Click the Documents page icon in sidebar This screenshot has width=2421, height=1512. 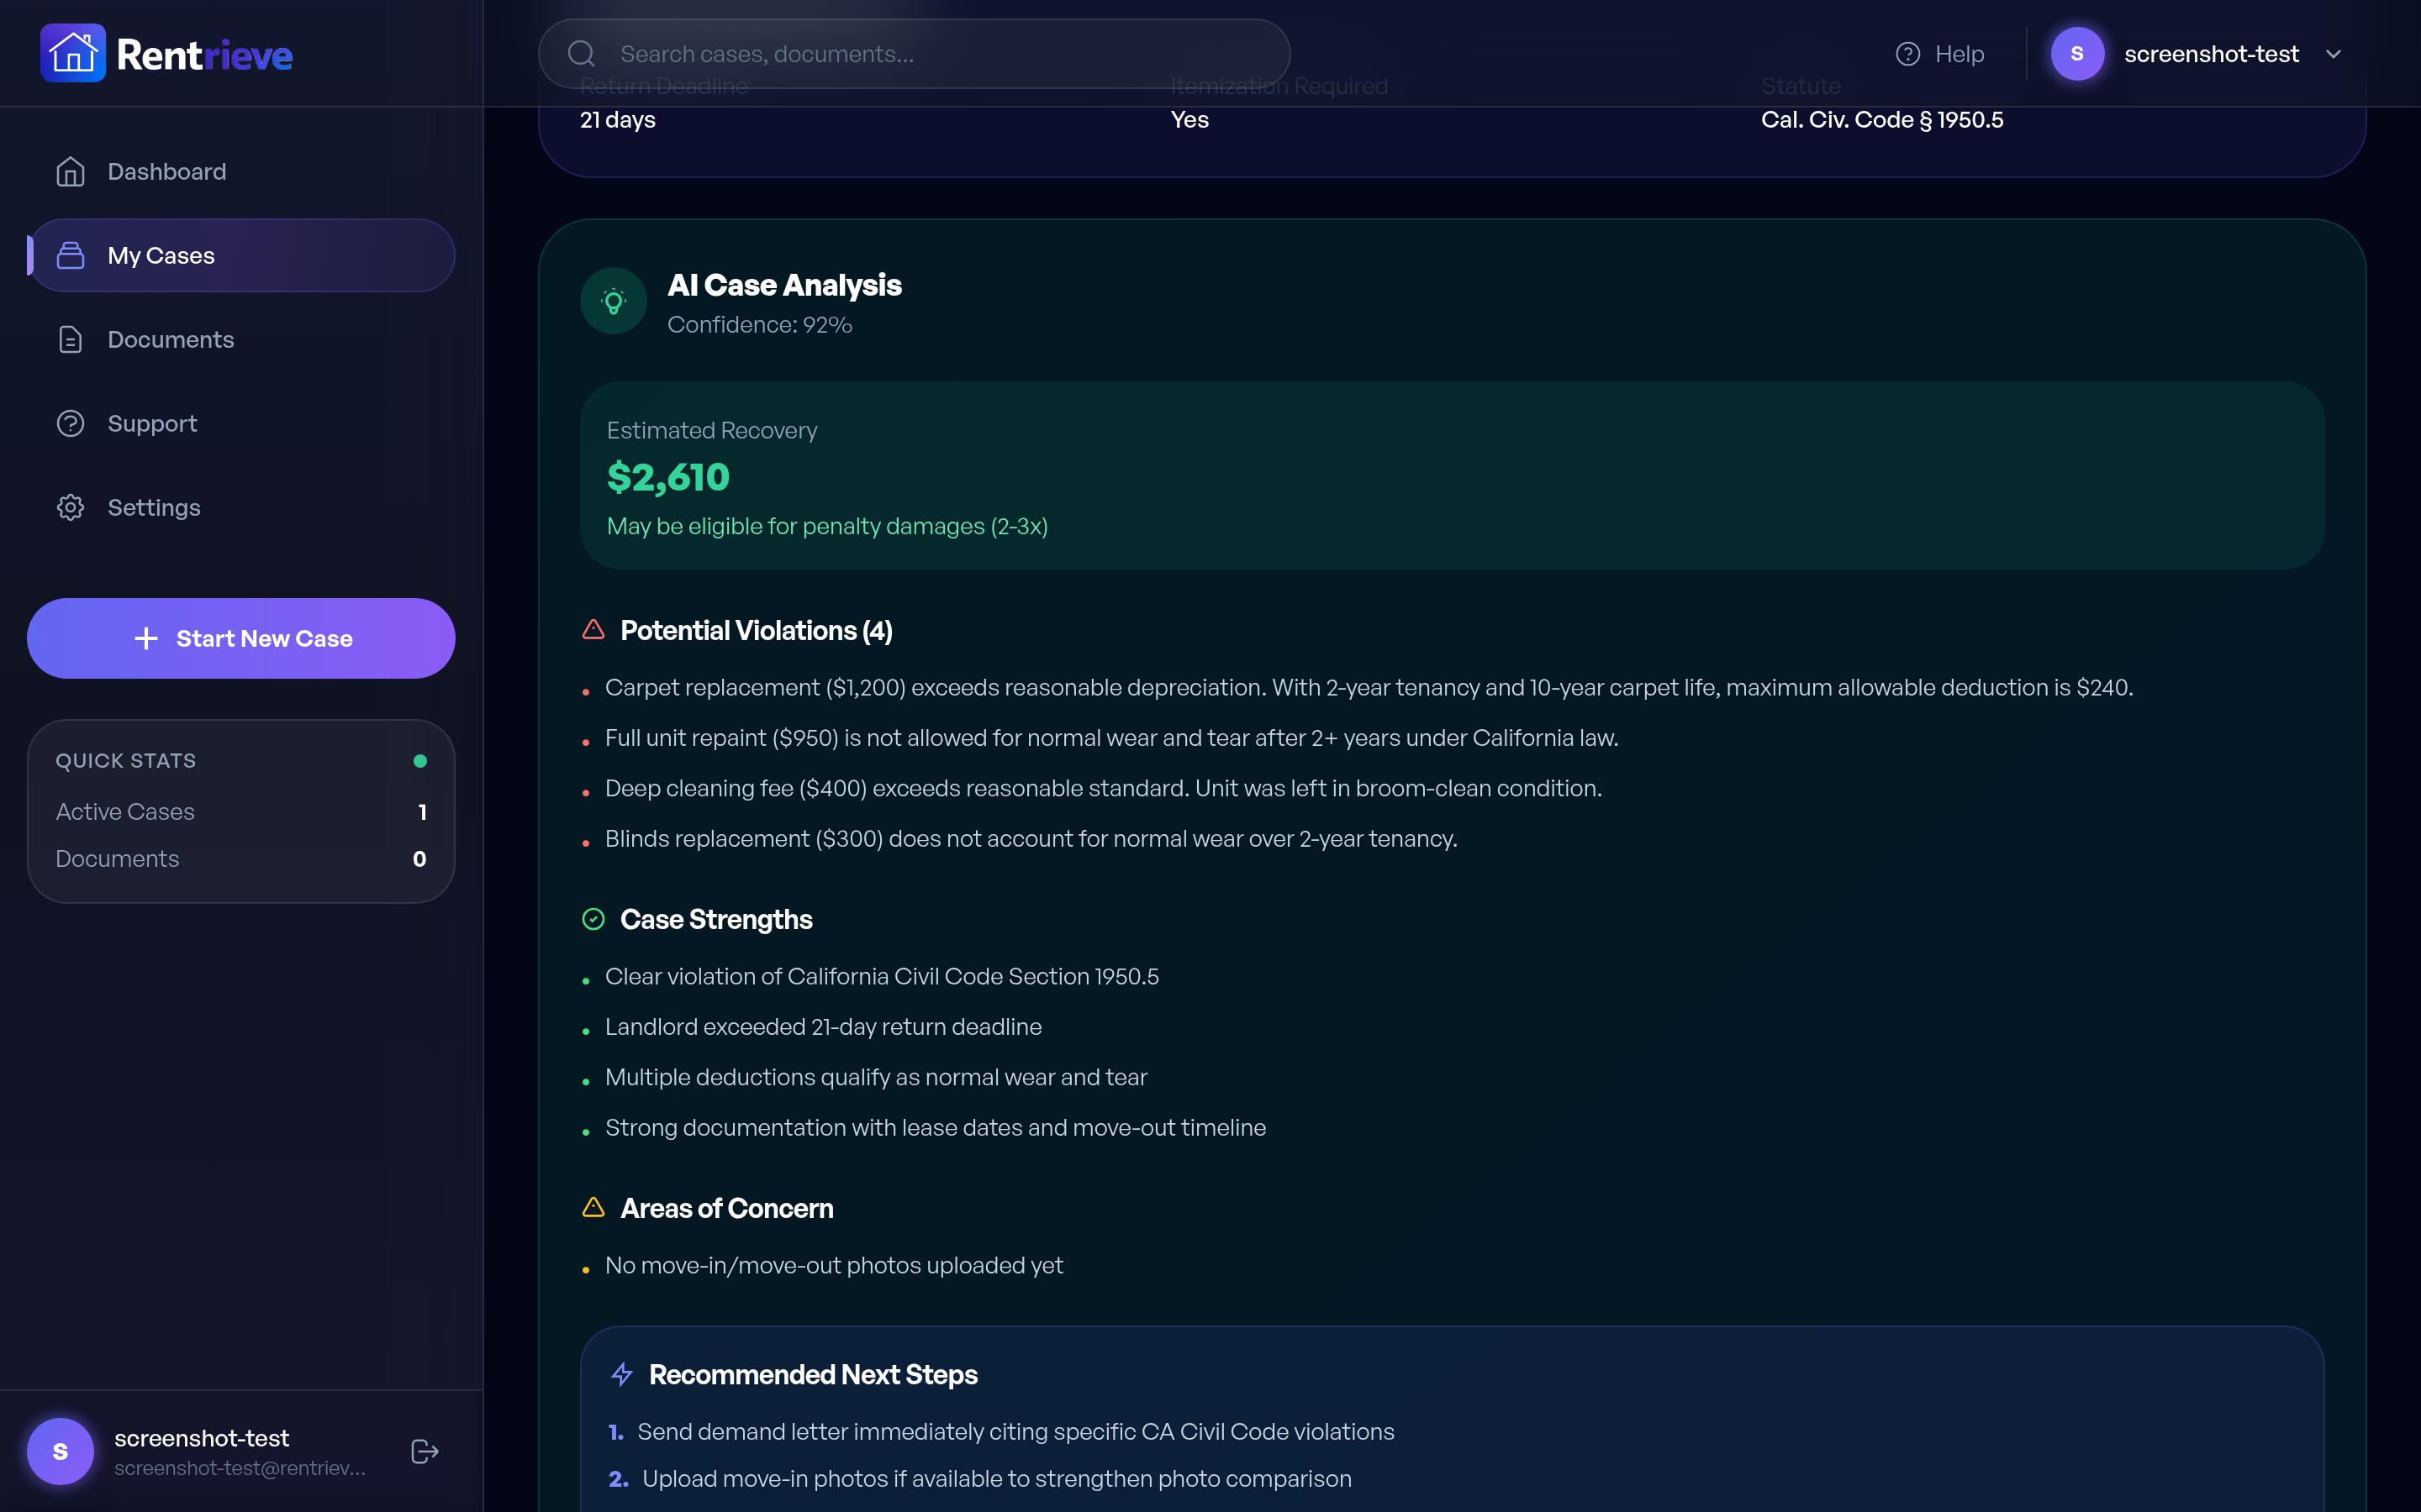(70, 339)
